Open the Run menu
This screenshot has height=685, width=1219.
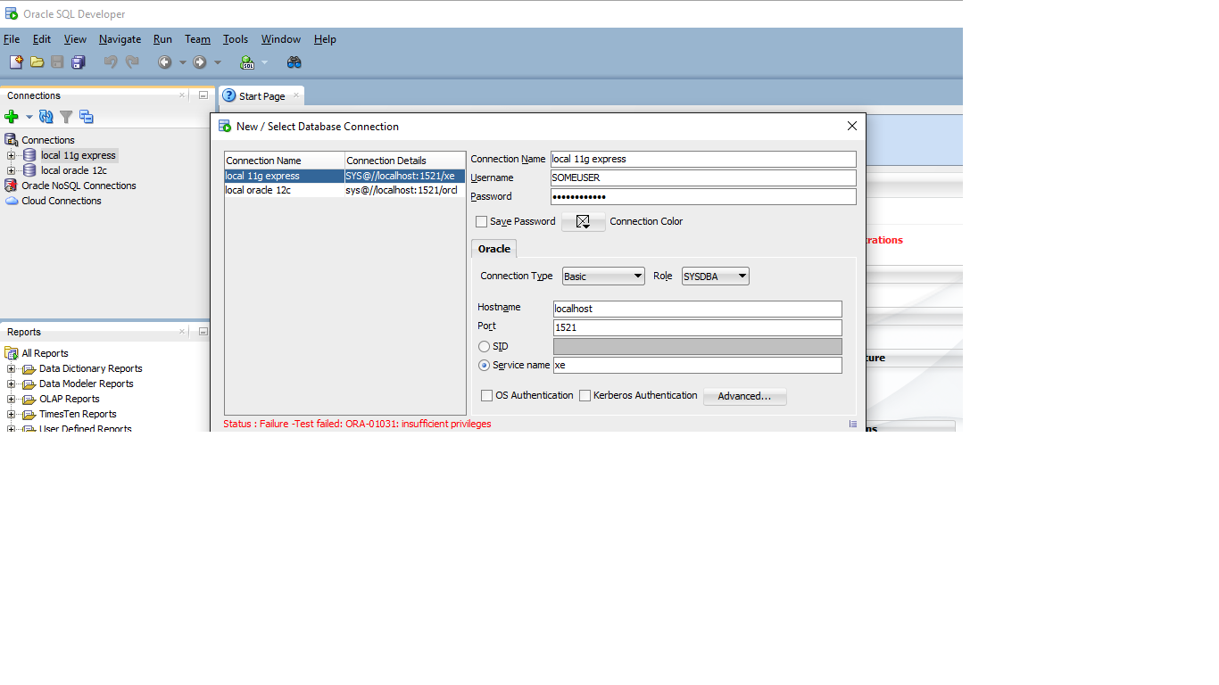point(162,39)
